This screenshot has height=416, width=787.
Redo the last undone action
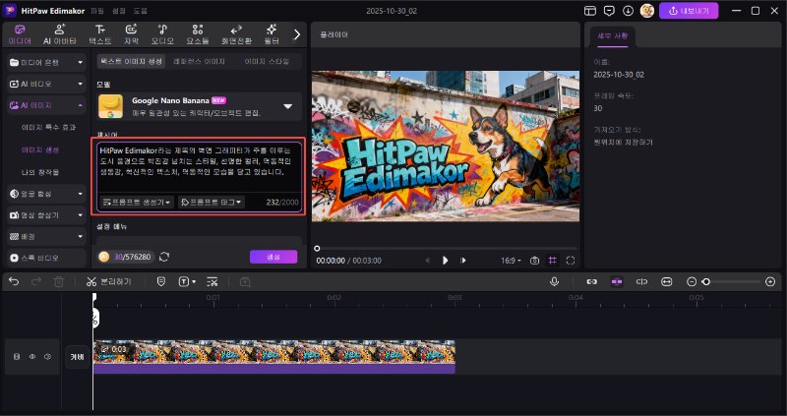tap(36, 282)
